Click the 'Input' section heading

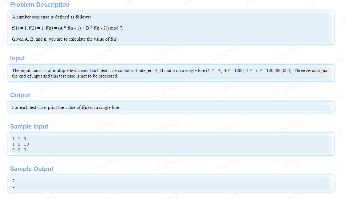point(18,58)
